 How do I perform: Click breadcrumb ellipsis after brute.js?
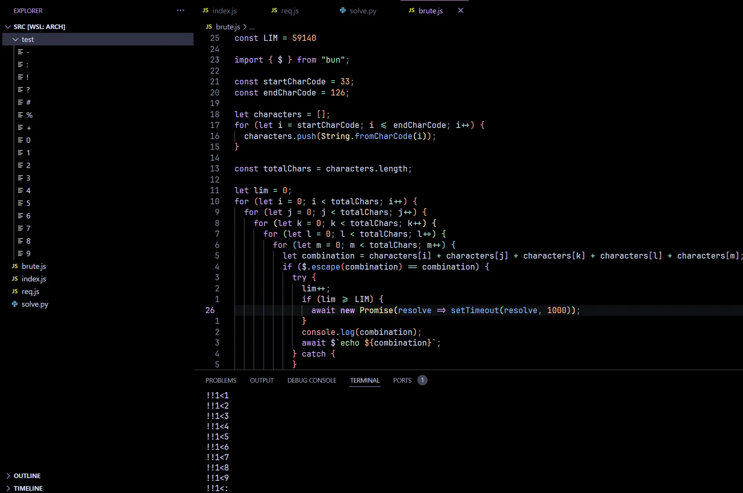click(x=252, y=27)
